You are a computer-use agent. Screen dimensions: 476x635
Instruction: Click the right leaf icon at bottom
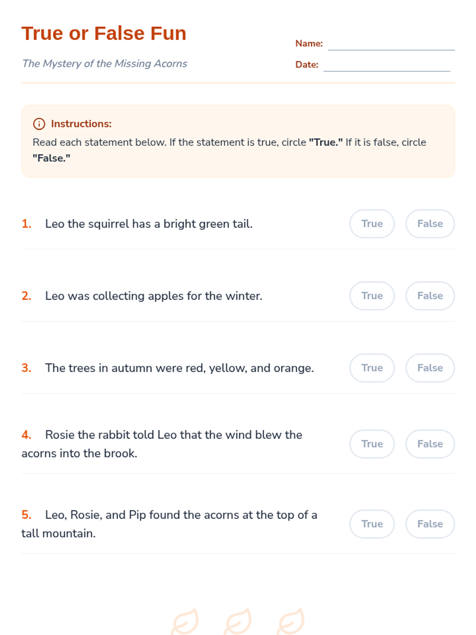291,622
